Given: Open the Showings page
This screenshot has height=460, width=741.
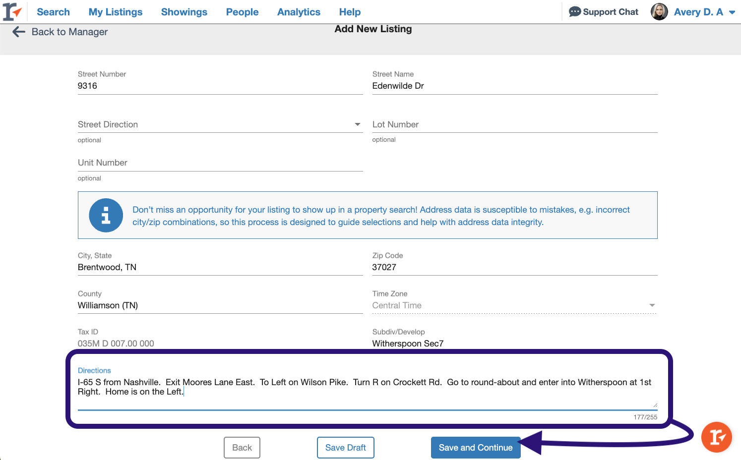Looking at the screenshot, I should [184, 11].
